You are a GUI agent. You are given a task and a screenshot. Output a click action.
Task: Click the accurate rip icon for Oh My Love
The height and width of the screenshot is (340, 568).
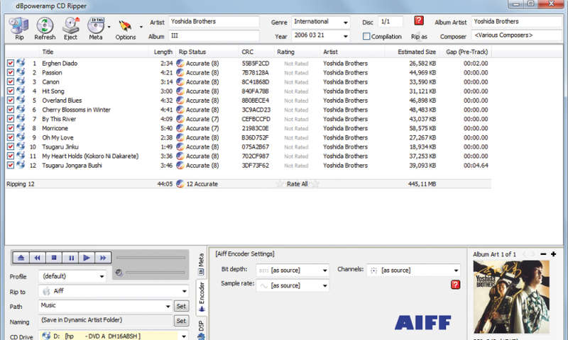(180, 137)
